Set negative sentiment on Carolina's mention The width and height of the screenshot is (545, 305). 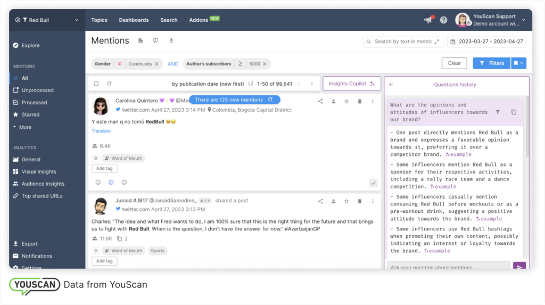(124, 182)
